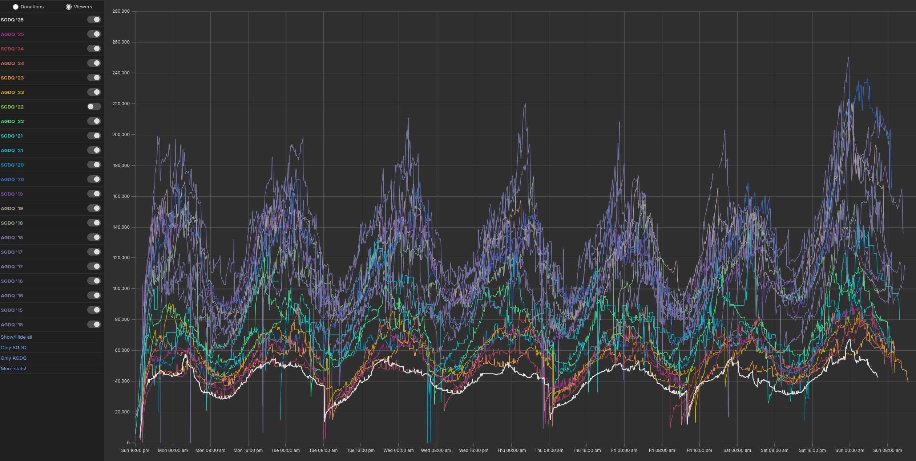This screenshot has height=461, width=916.
Task: Click the Sat 16:00 pm x-axis label
Action: point(812,450)
